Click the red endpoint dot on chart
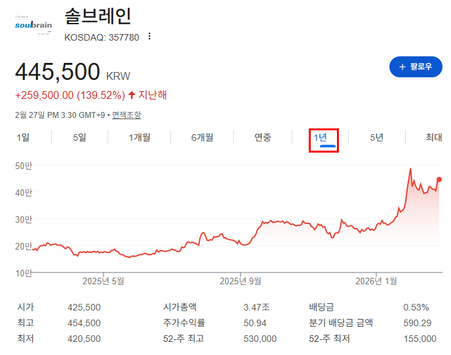 tap(439, 179)
